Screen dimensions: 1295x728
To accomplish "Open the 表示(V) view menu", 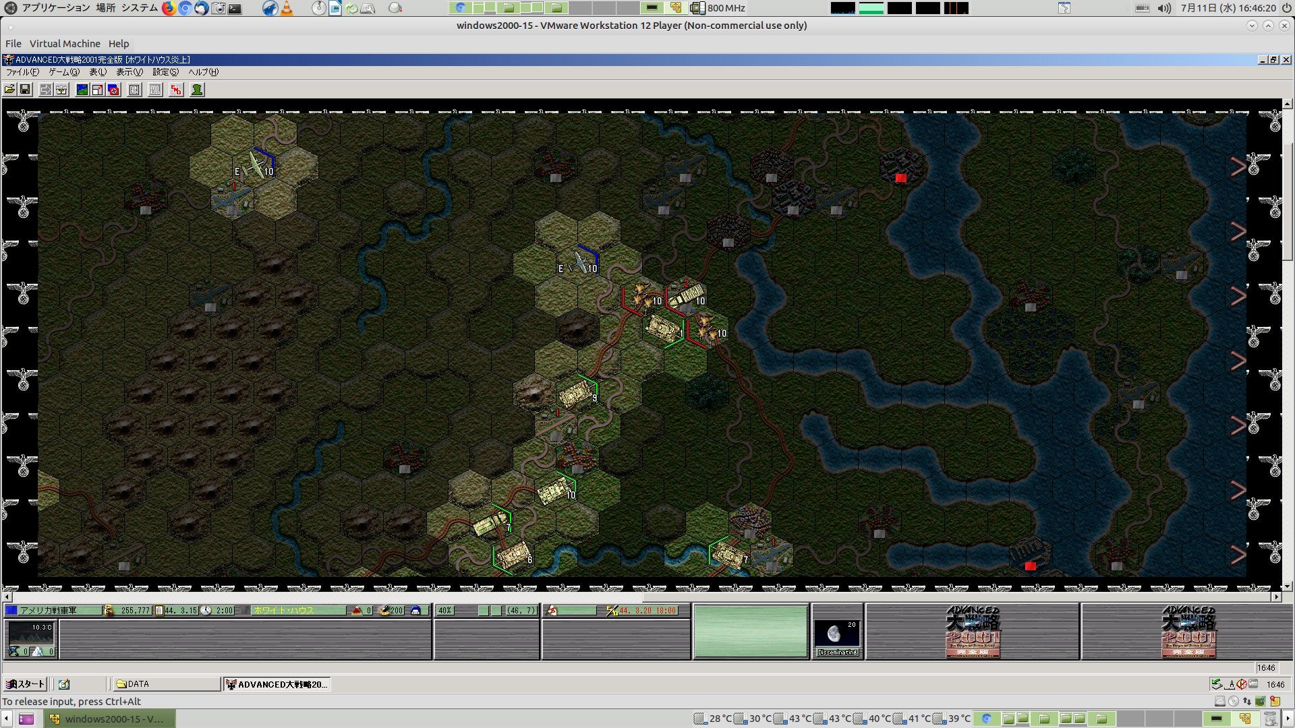I will [x=129, y=72].
